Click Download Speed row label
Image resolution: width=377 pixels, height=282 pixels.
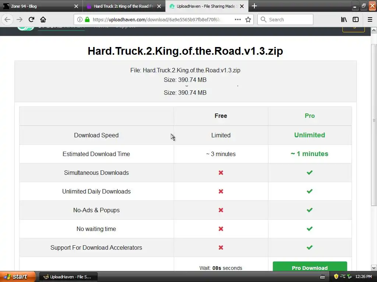pyautogui.click(x=96, y=135)
